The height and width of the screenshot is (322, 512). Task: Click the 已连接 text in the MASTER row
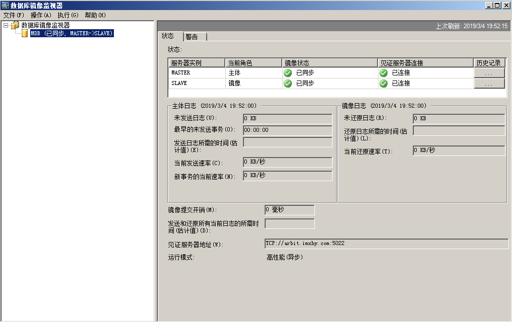pyautogui.click(x=401, y=72)
